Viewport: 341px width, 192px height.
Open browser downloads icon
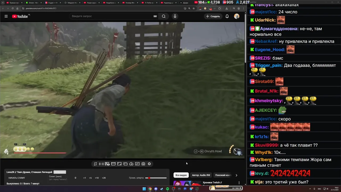point(226,8)
